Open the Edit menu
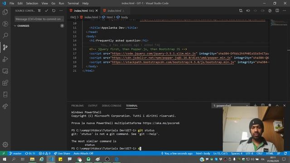 click(20, 3)
